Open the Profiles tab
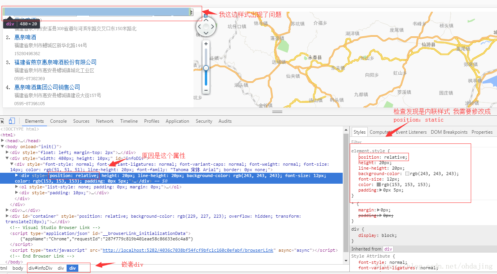 click(x=152, y=121)
